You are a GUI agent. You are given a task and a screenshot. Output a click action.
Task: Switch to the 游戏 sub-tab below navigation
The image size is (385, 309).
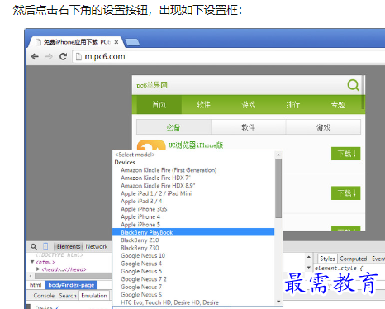click(x=323, y=127)
